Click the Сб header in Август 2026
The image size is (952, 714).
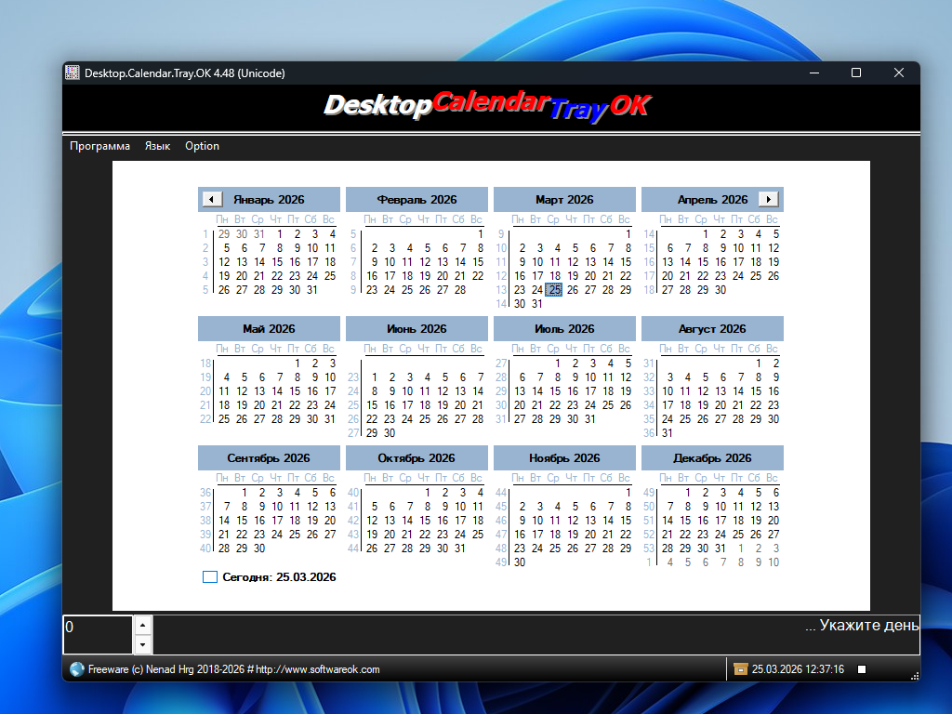point(754,349)
